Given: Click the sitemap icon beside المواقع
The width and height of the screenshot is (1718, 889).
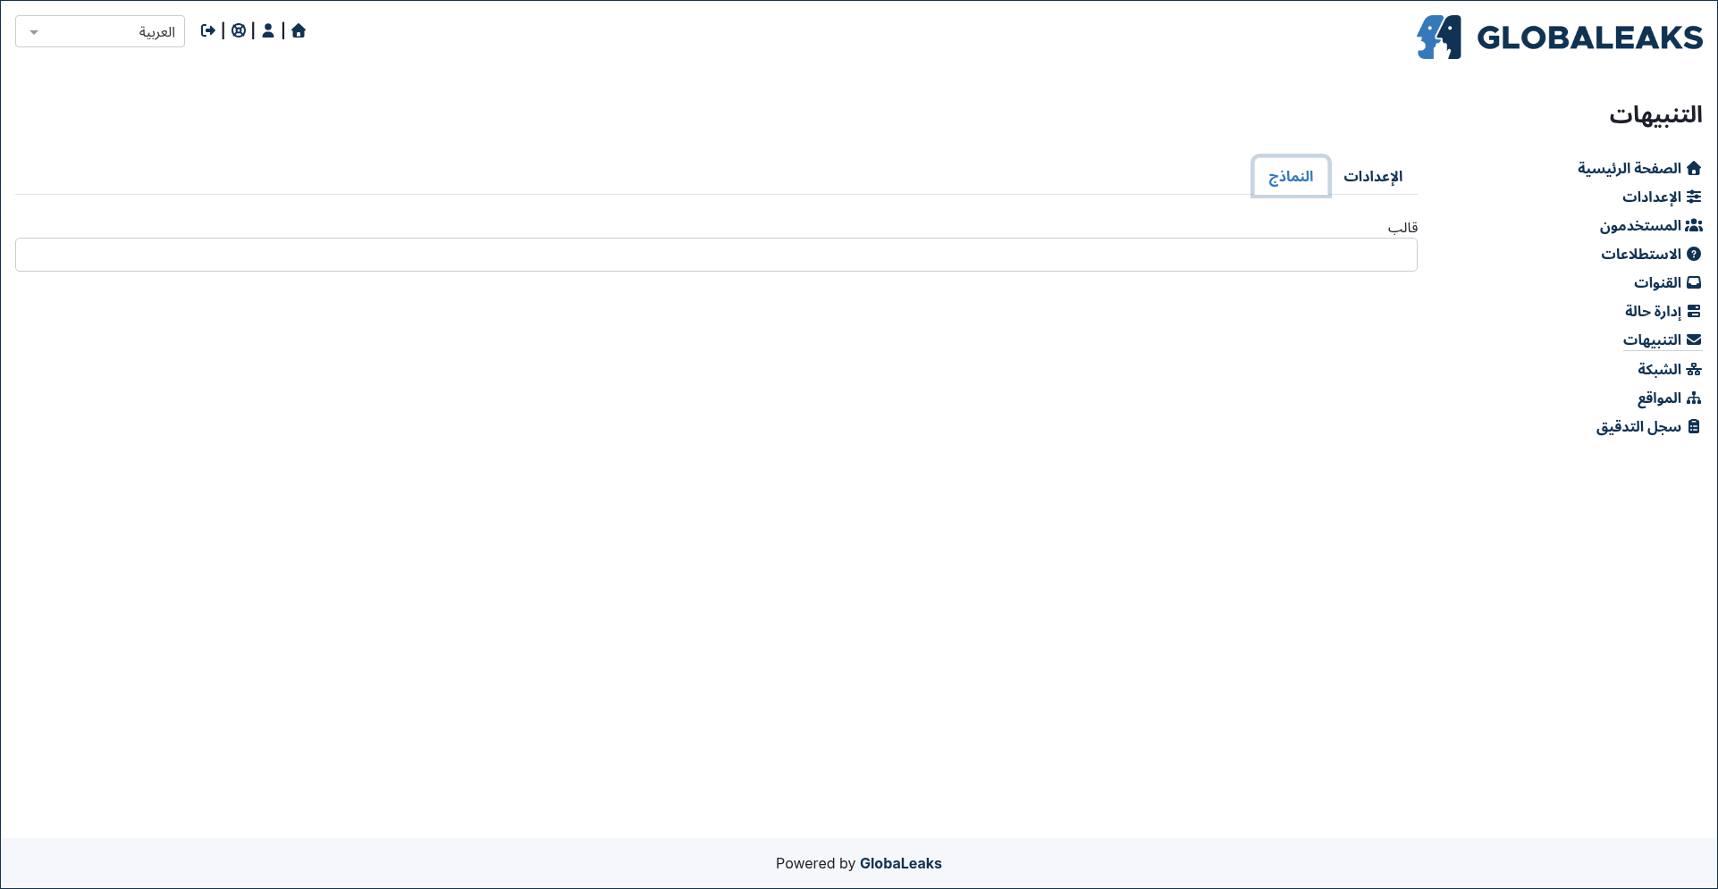Looking at the screenshot, I should click(1694, 398).
